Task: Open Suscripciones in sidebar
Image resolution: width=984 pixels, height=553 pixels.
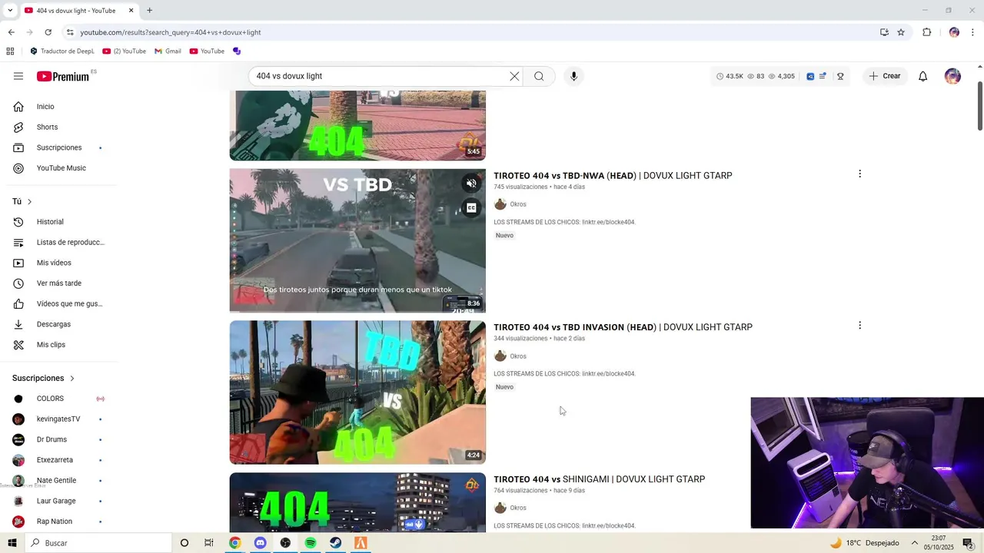Action: pos(58,147)
